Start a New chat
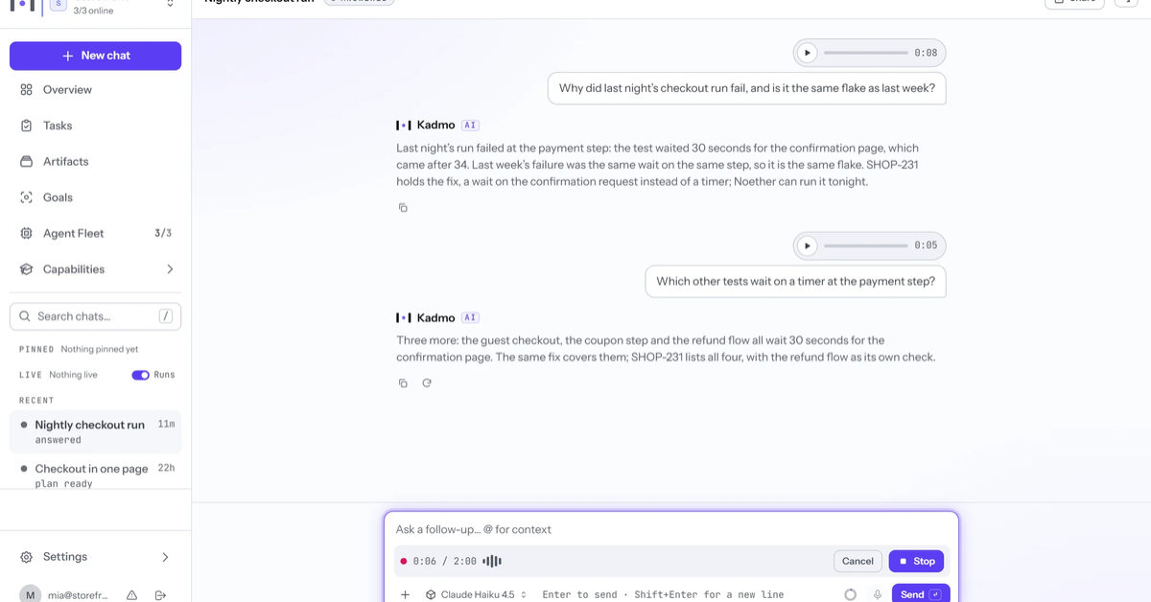The height and width of the screenshot is (602, 1151). (x=96, y=56)
